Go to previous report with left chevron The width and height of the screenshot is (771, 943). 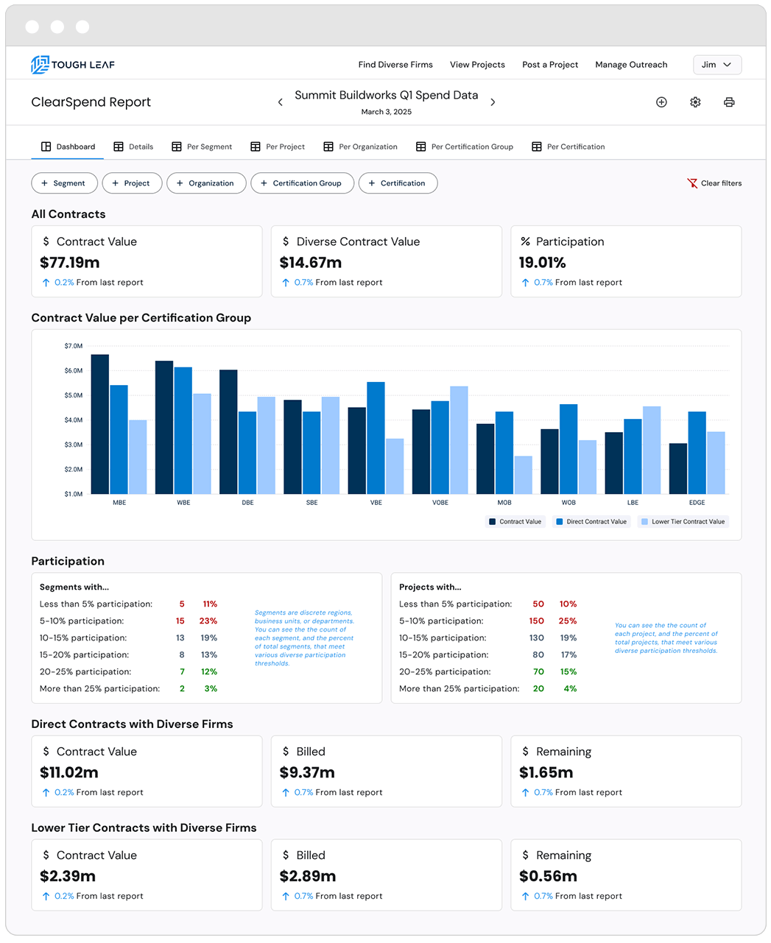click(280, 102)
